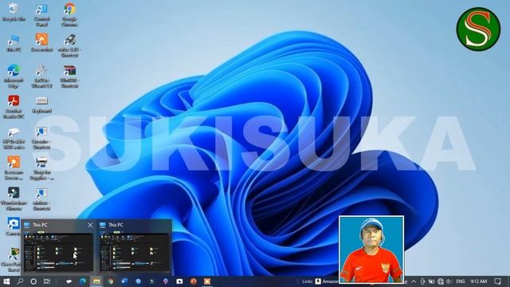Select the This PC desktop icon

14,43
